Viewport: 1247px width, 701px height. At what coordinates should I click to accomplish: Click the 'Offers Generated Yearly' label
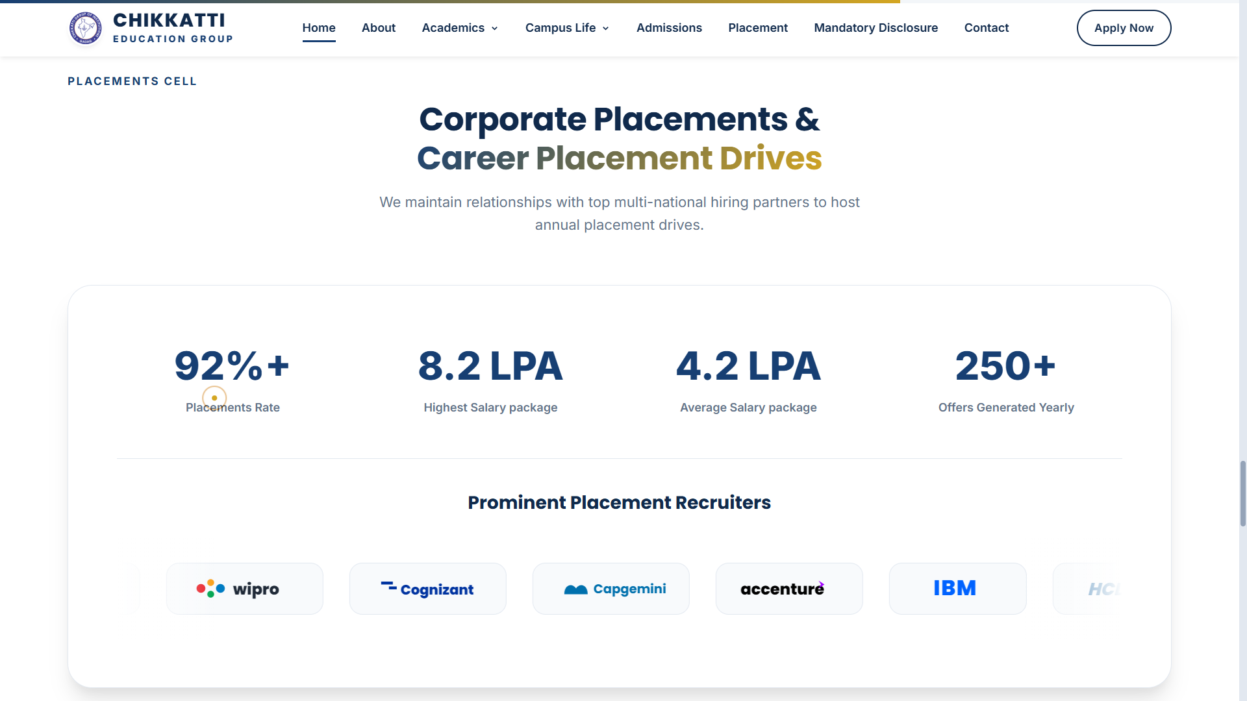click(1006, 408)
